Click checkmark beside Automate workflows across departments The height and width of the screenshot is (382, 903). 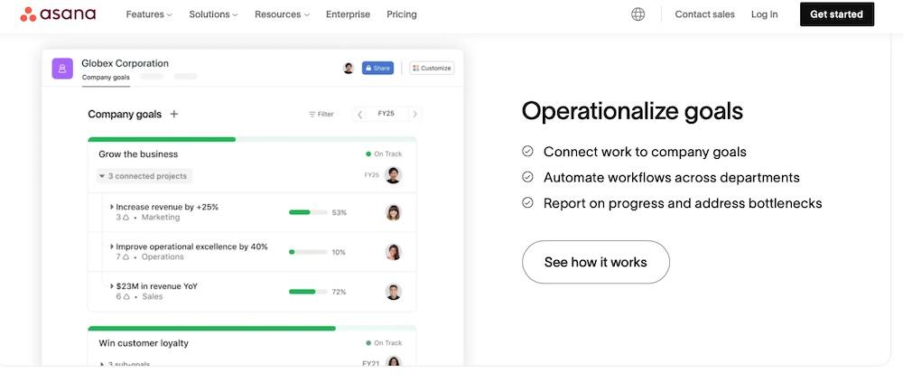click(527, 178)
